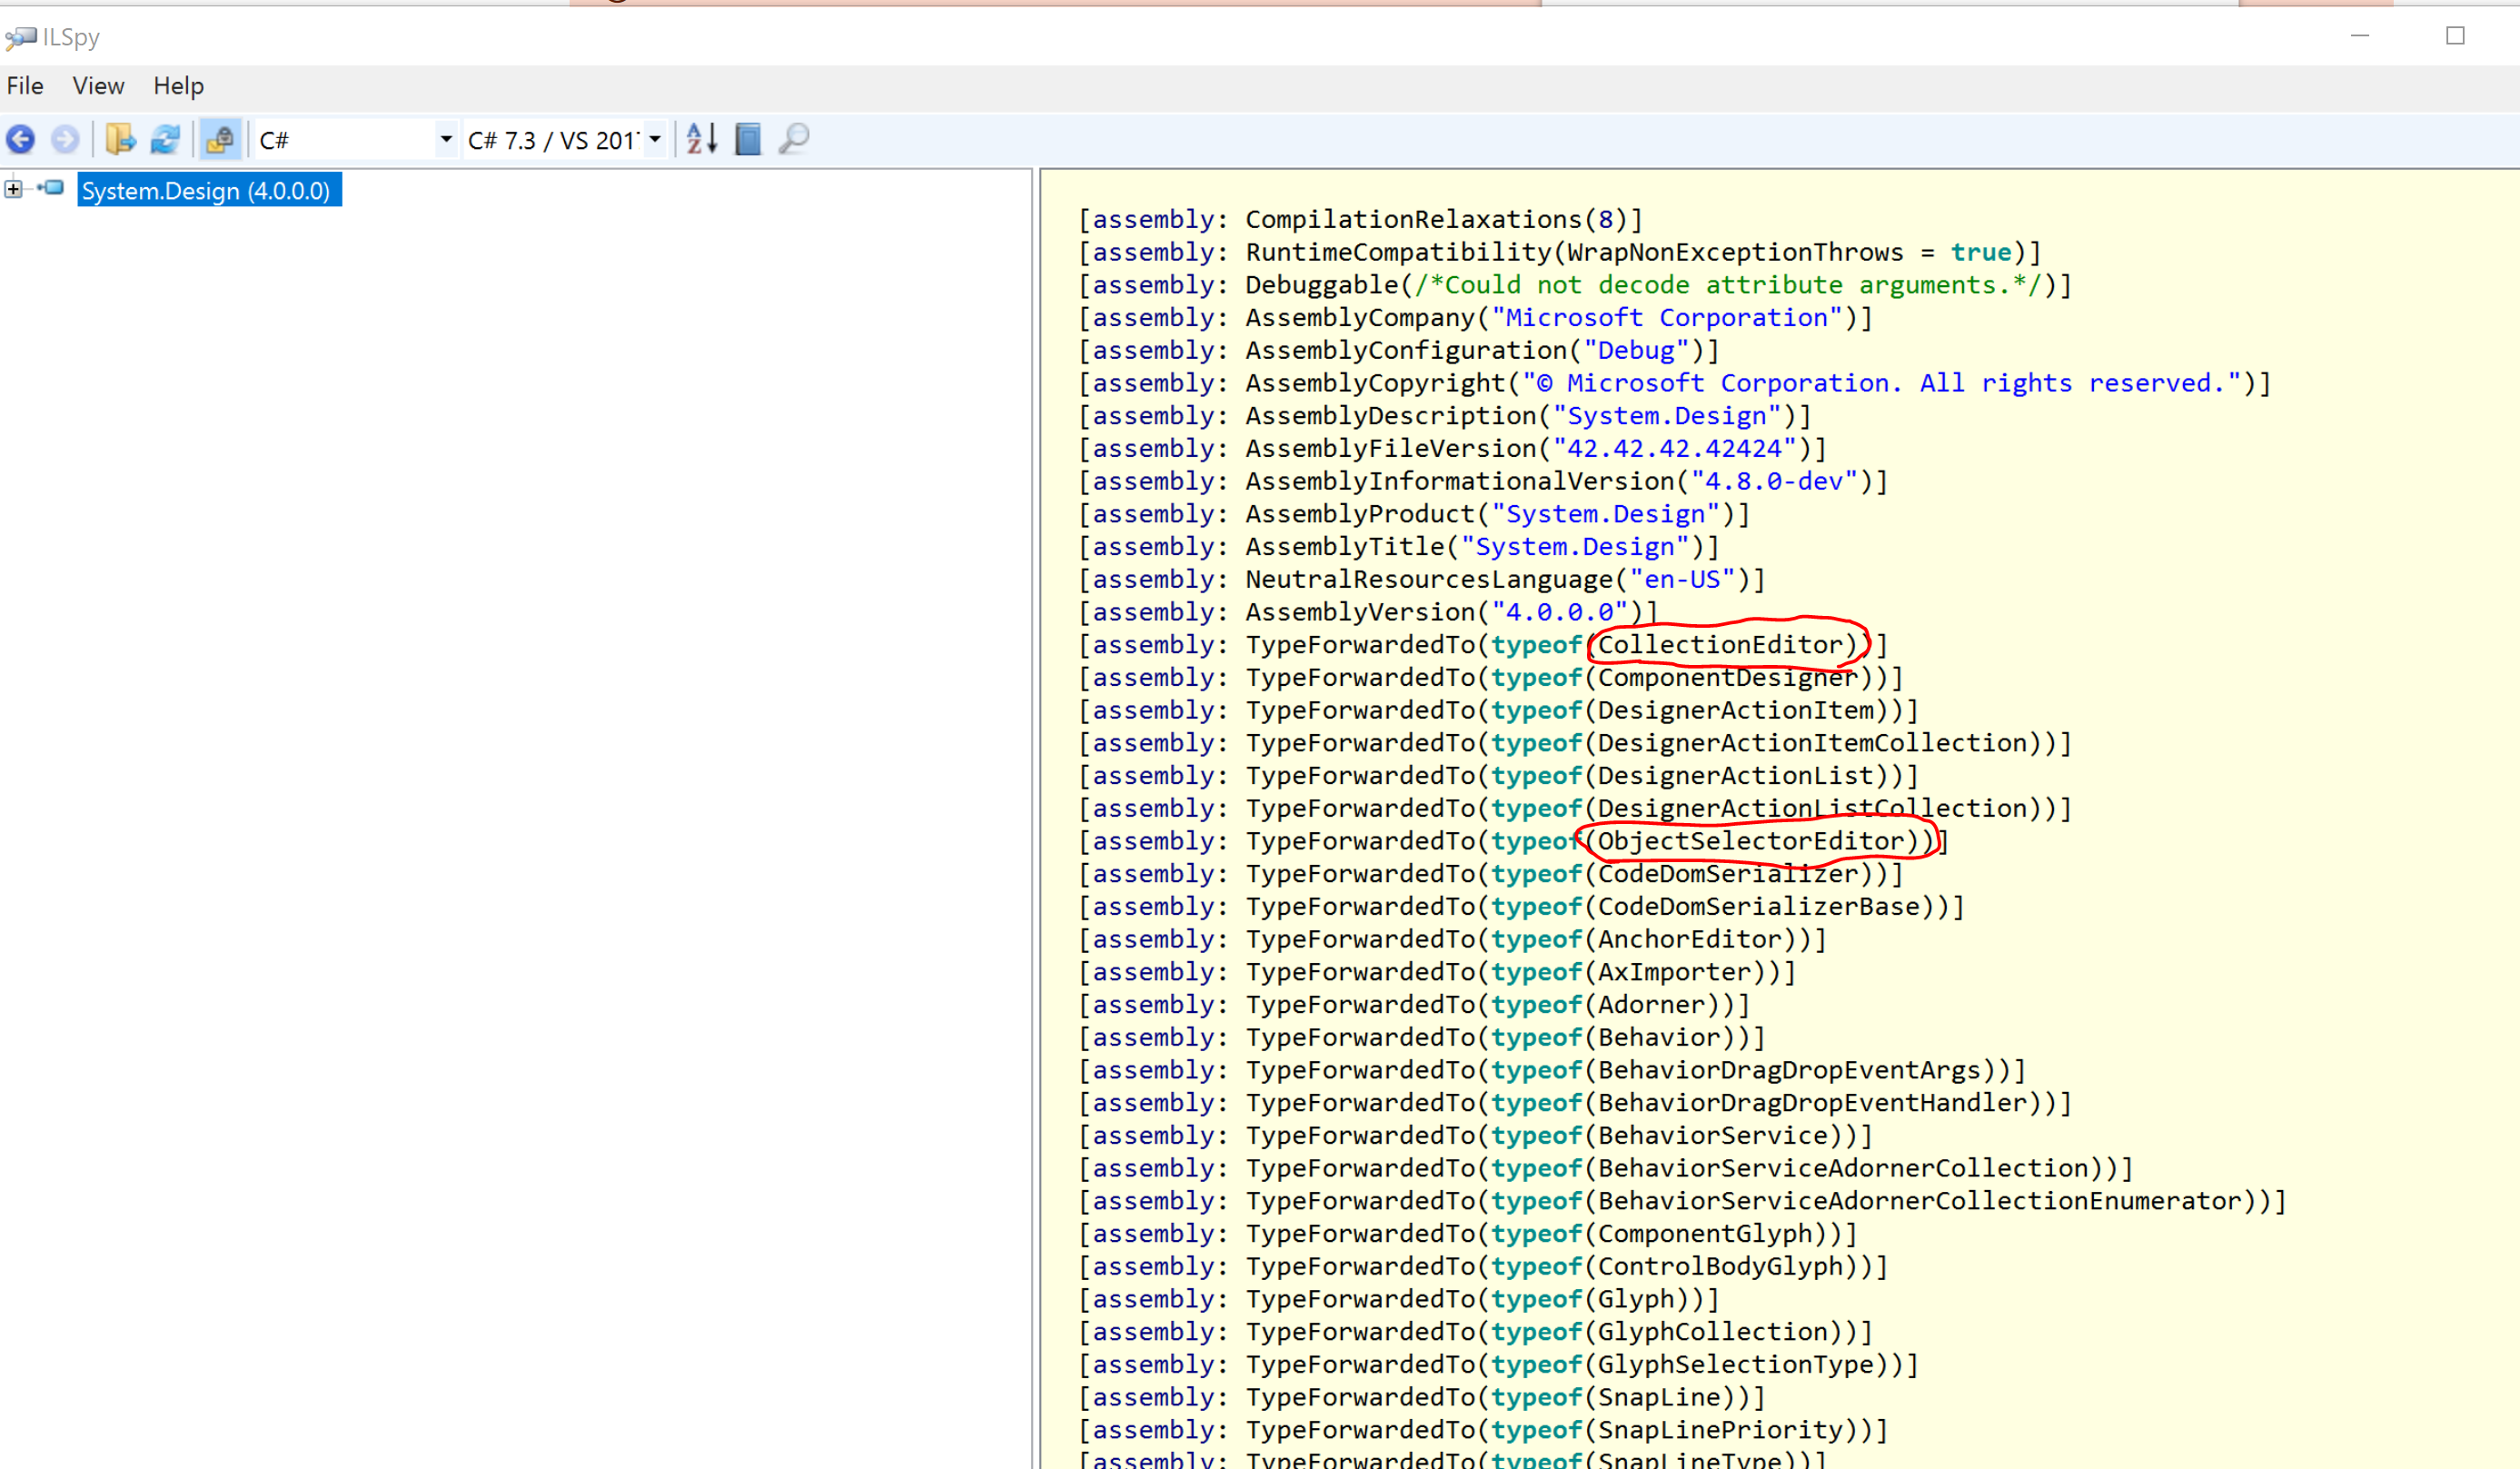This screenshot has width=2520, height=1469.
Task: Click the BehaviorService type link
Action: coord(1712,1135)
